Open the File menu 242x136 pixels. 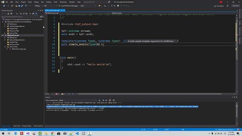coord(7,2)
